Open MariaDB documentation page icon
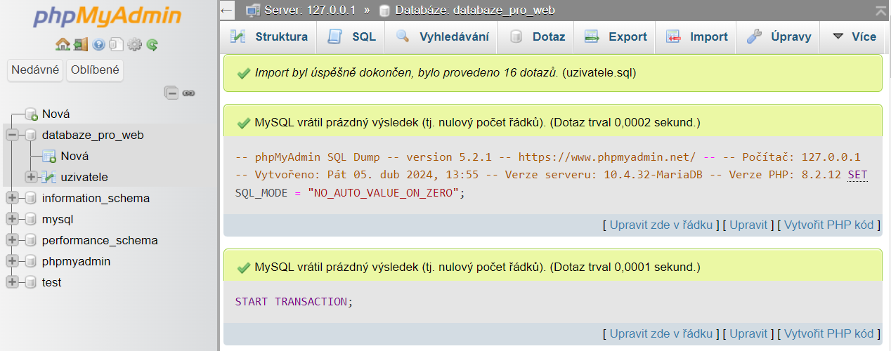 click(117, 45)
